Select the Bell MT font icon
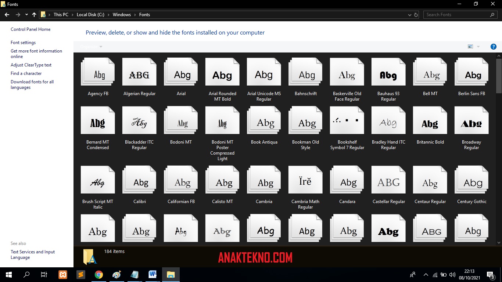502x282 pixels. point(430,72)
